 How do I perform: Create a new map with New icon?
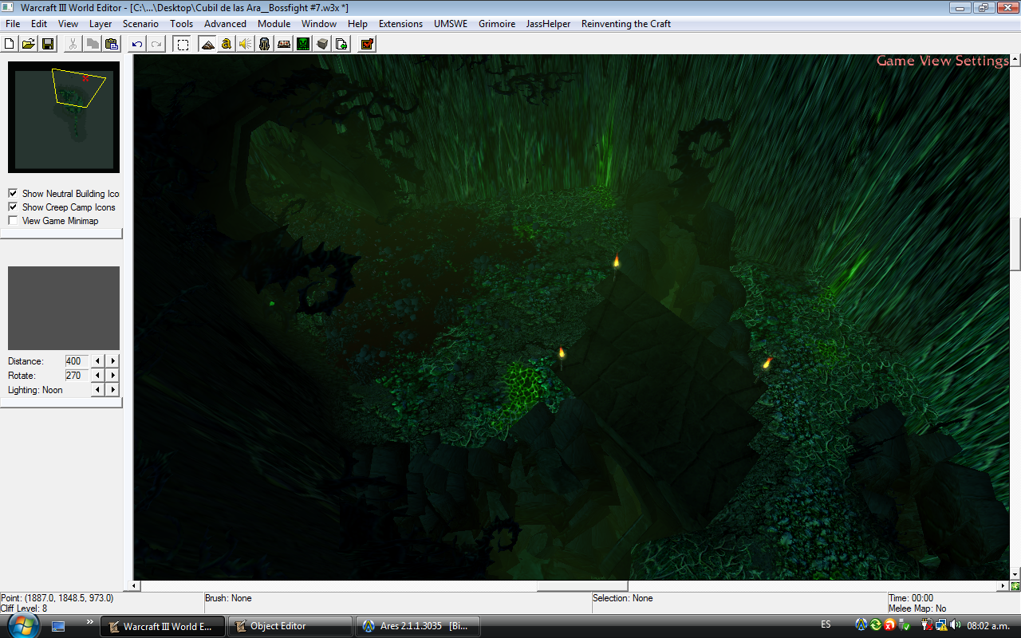click(x=10, y=44)
